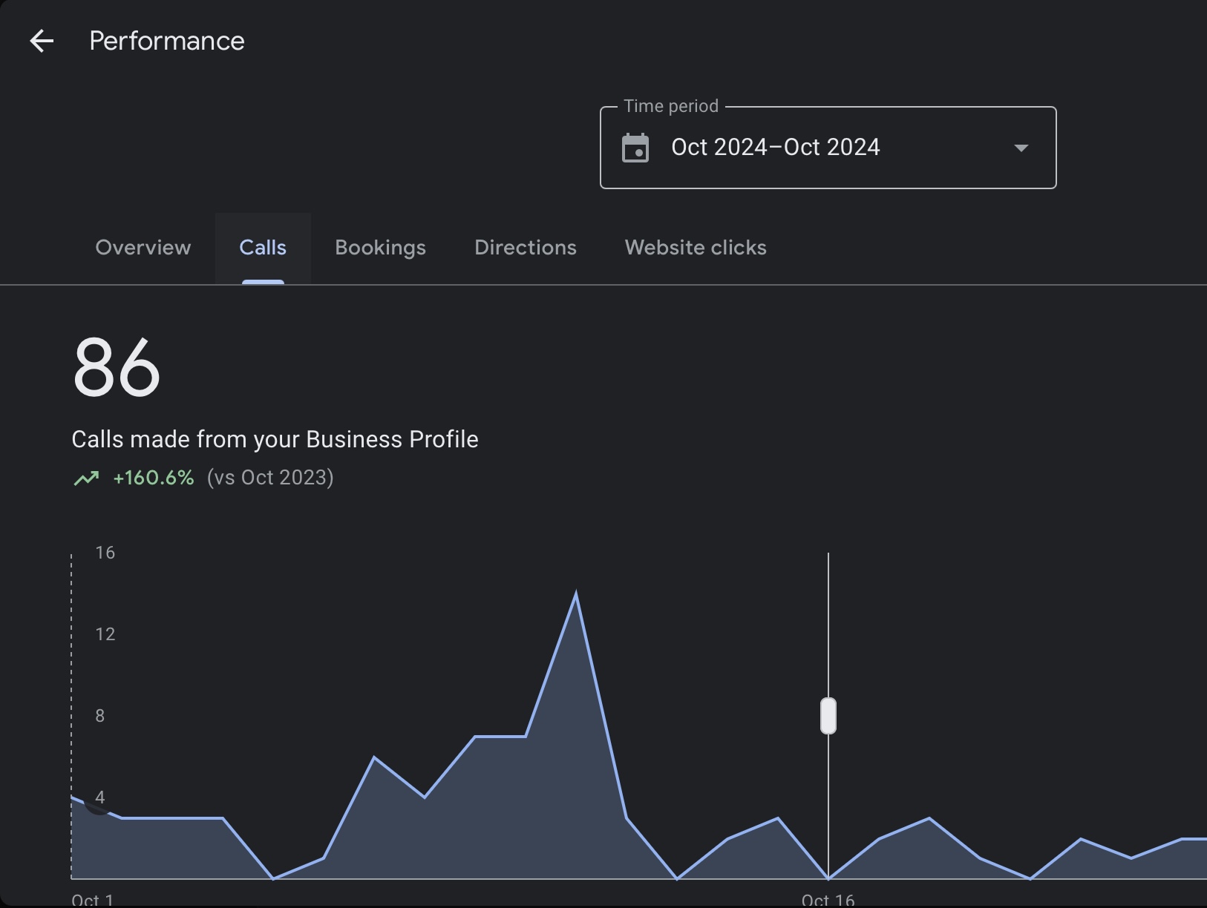
Task: Click the 16 y-axis label
Action: 105,553
